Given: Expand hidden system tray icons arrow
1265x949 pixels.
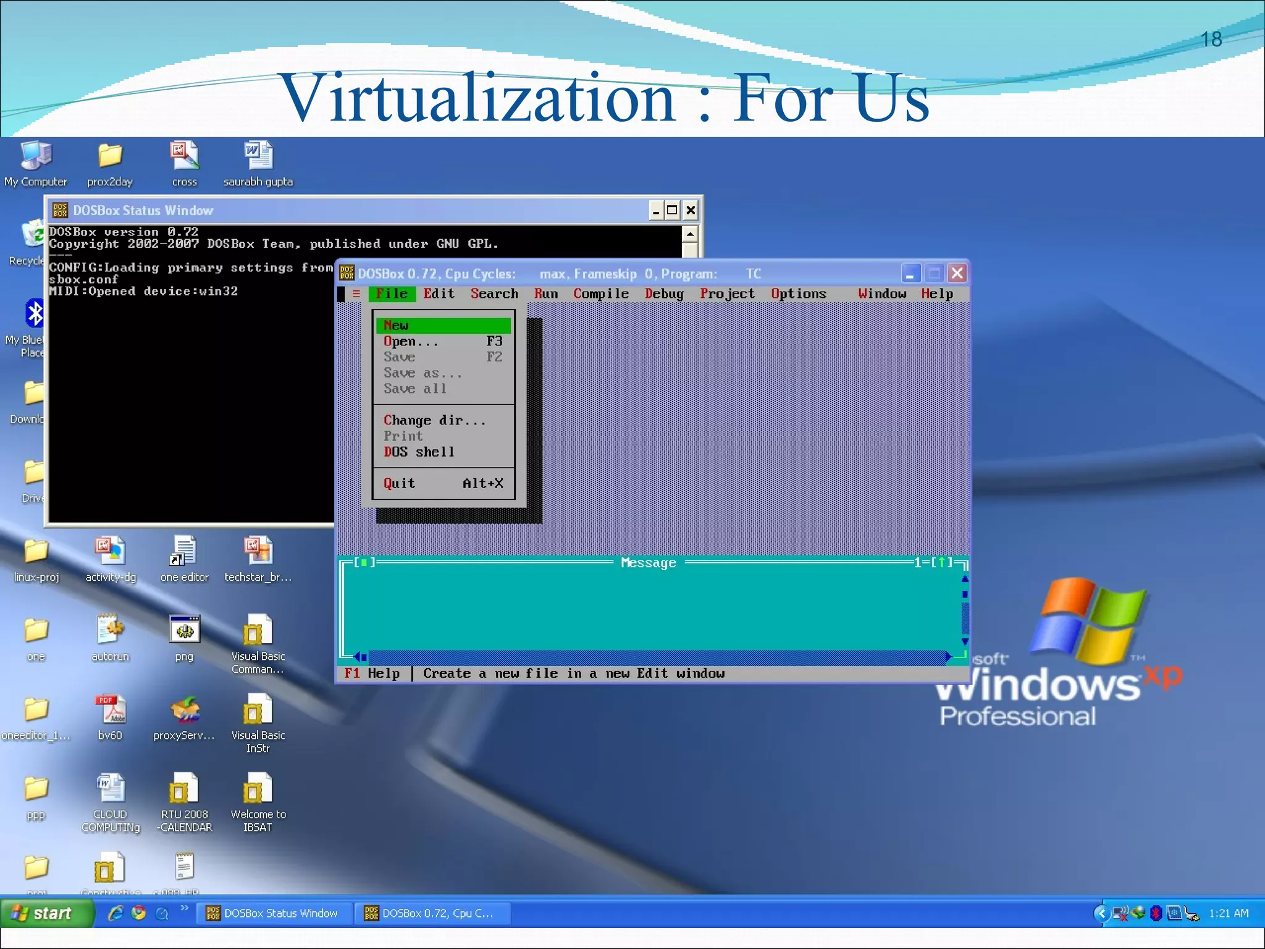Looking at the screenshot, I should (x=1101, y=913).
